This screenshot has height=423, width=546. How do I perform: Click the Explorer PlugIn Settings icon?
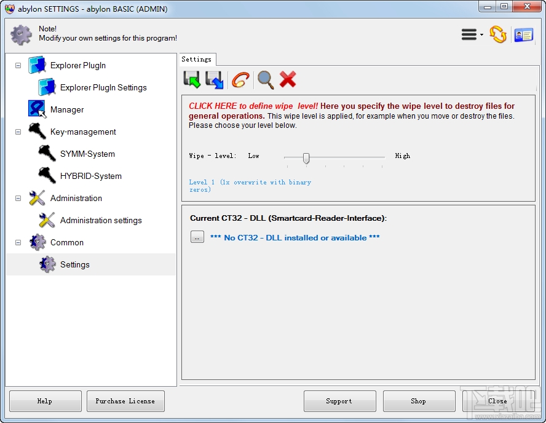coord(47,87)
